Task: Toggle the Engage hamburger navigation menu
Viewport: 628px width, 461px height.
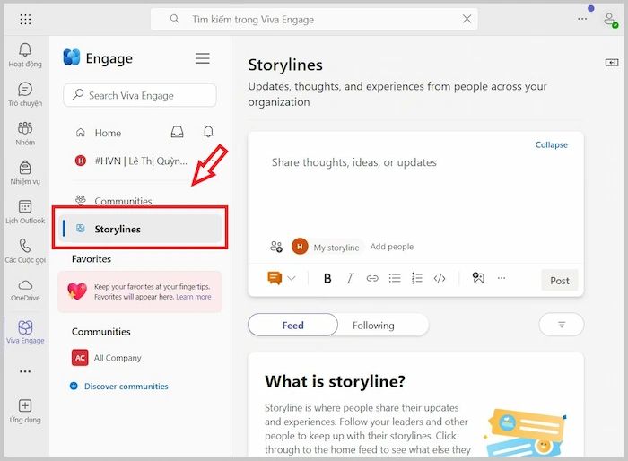Action: click(x=202, y=58)
